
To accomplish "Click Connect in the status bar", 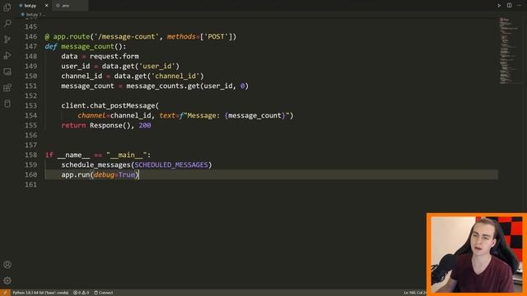I will click(104, 293).
